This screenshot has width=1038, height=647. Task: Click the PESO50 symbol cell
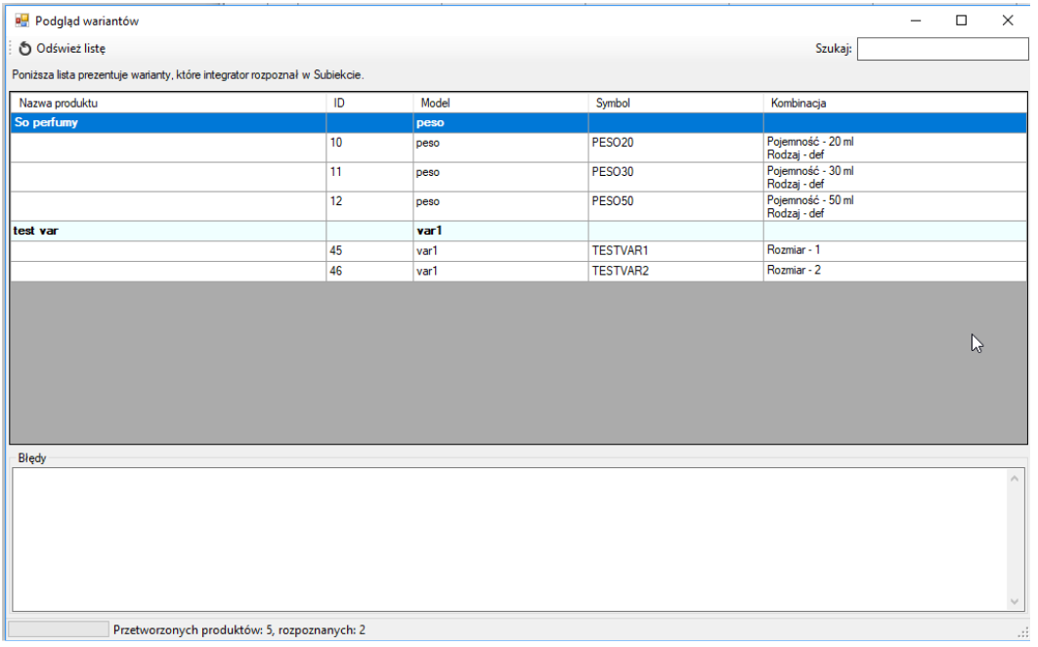(676, 206)
